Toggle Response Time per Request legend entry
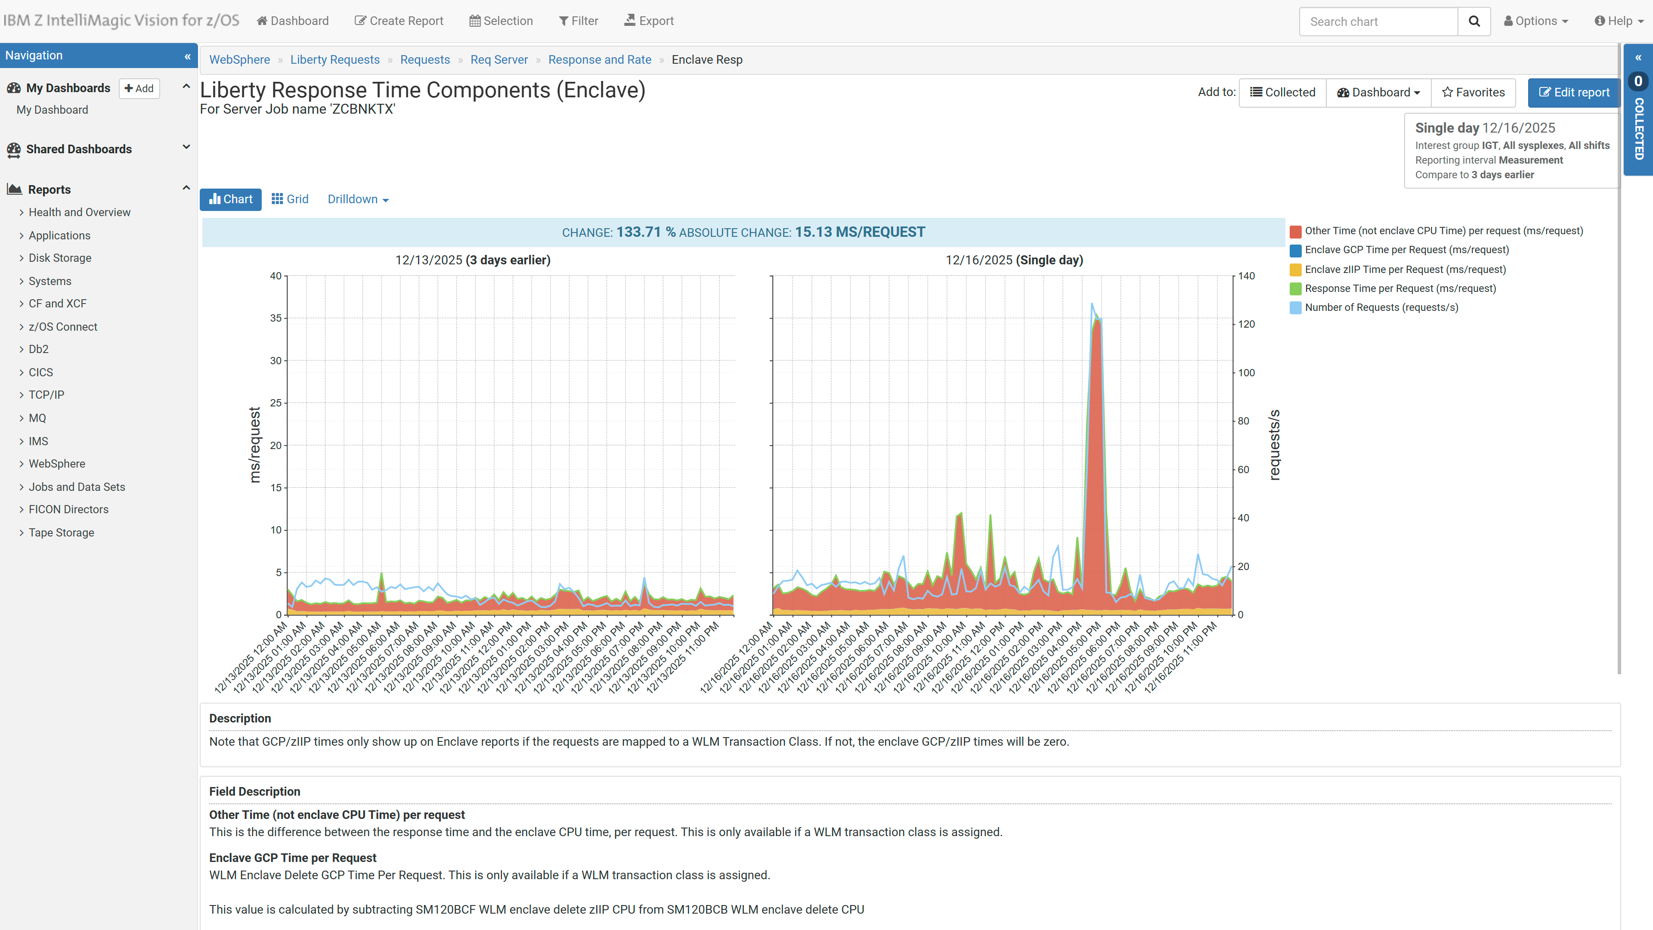 coord(1393,289)
